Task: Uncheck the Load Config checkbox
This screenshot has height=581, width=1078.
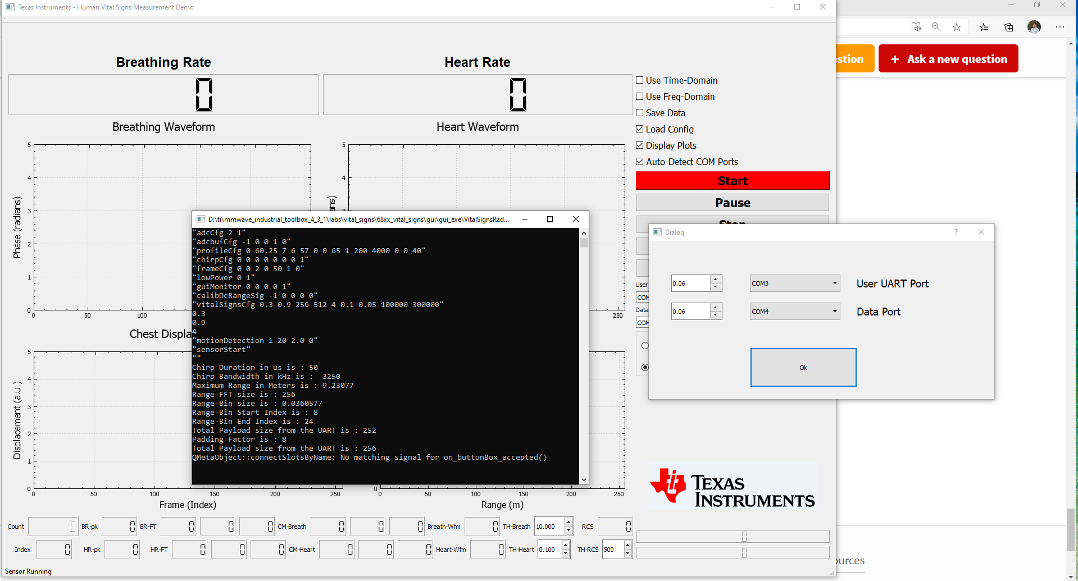Action: point(639,129)
